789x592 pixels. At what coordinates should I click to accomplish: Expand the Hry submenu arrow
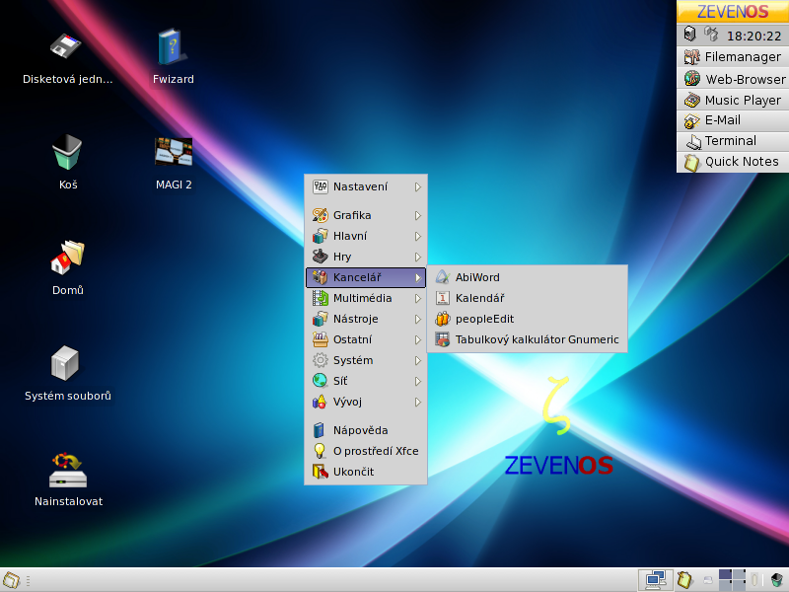coord(417,257)
